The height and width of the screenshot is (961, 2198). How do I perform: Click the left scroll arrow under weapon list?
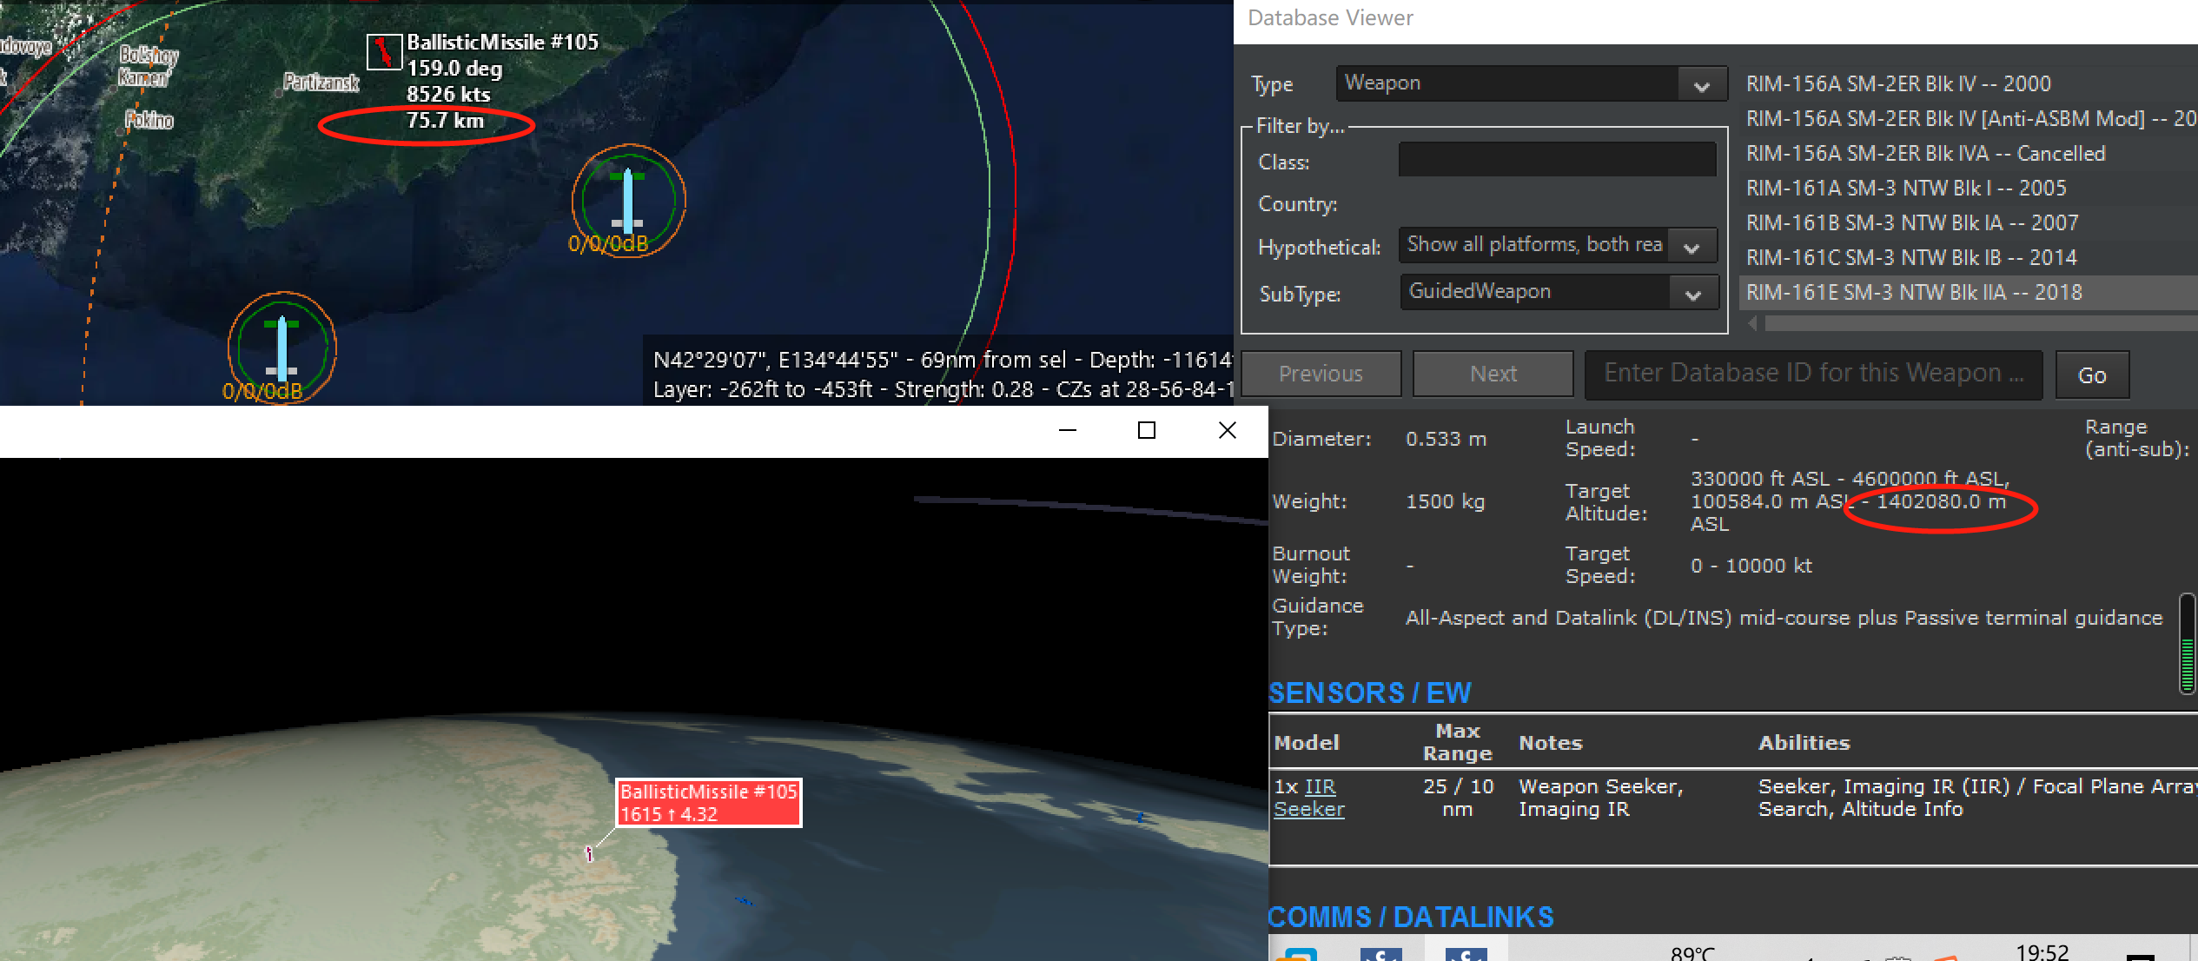[1753, 323]
